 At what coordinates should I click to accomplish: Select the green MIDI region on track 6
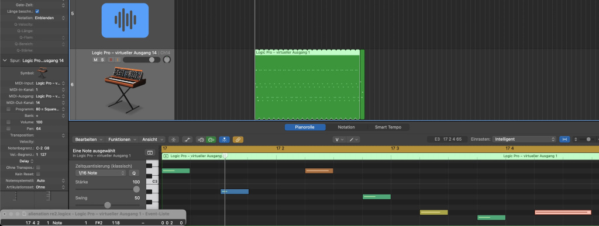tap(307, 85)
